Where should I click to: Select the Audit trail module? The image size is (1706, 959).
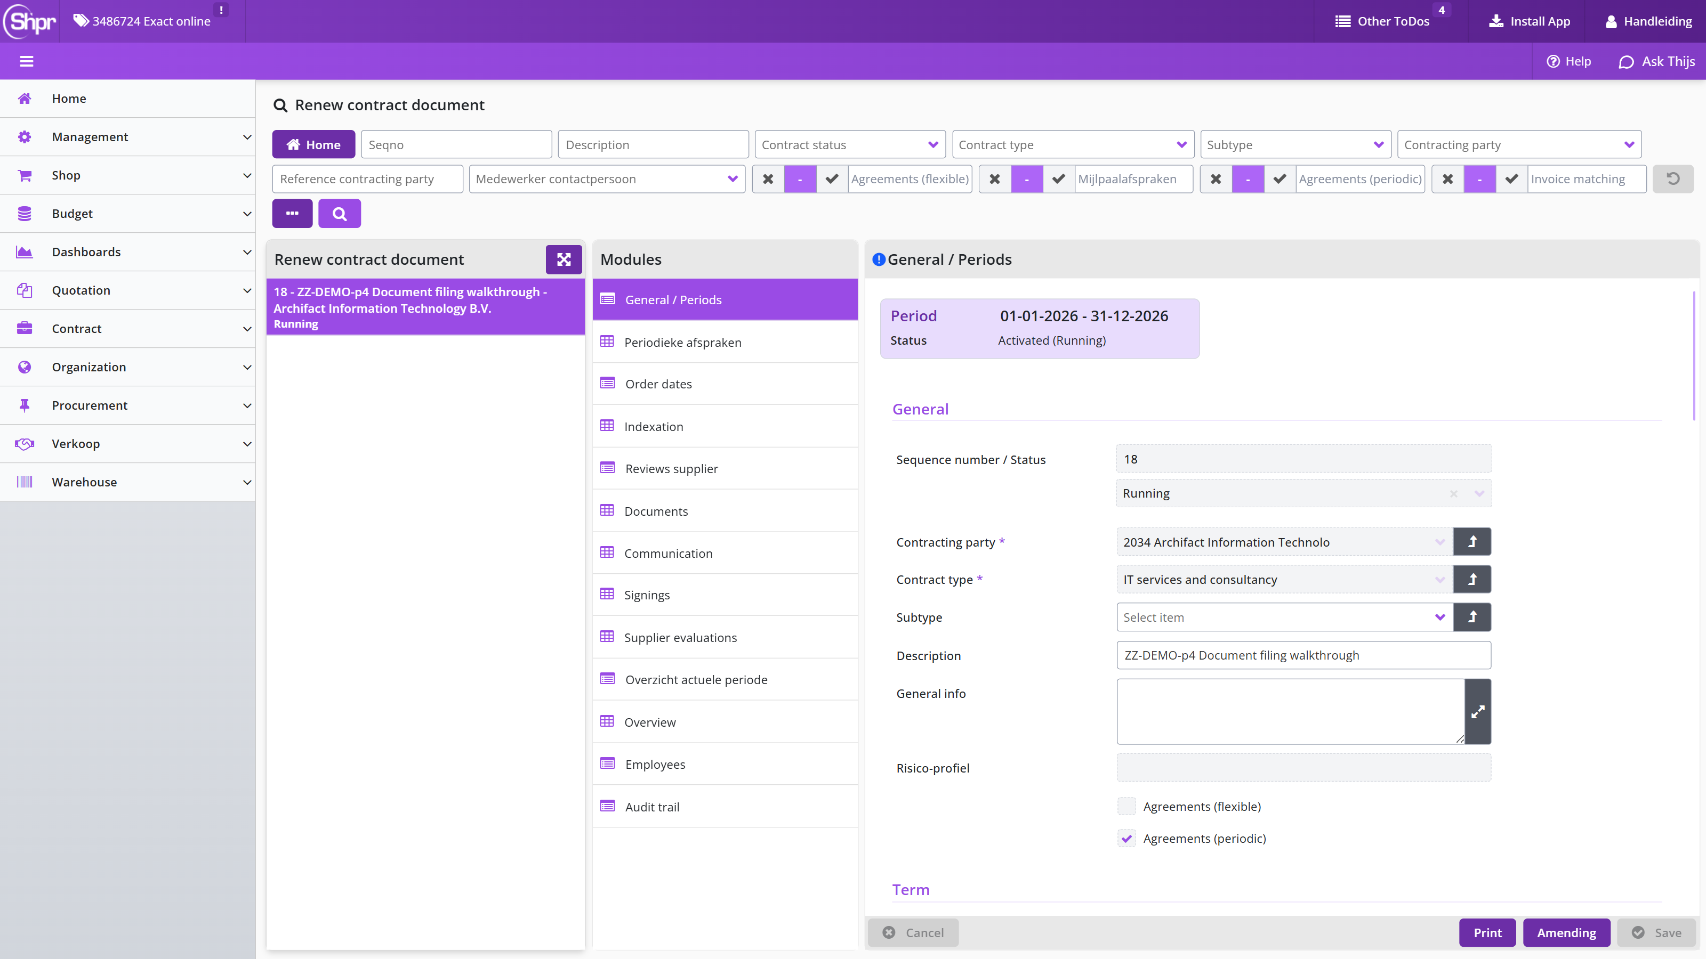[x=725, y=807]
